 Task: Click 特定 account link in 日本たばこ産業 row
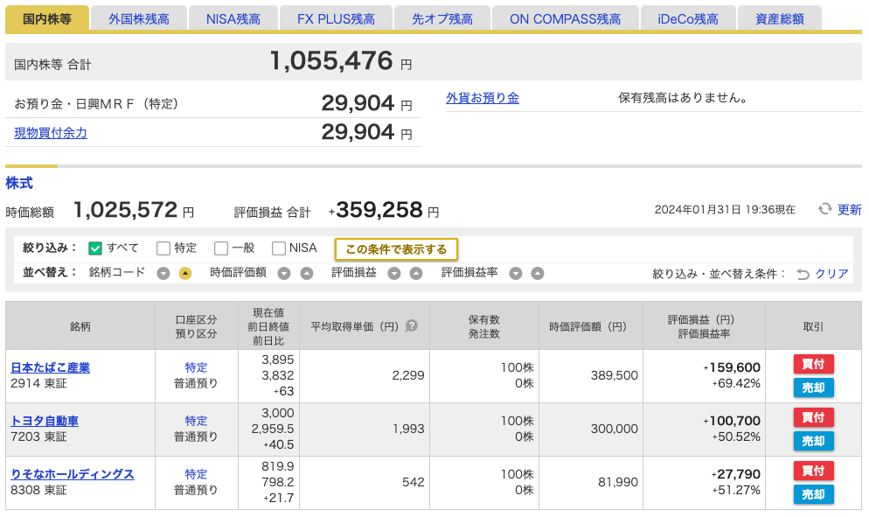[x=196, y=367]
